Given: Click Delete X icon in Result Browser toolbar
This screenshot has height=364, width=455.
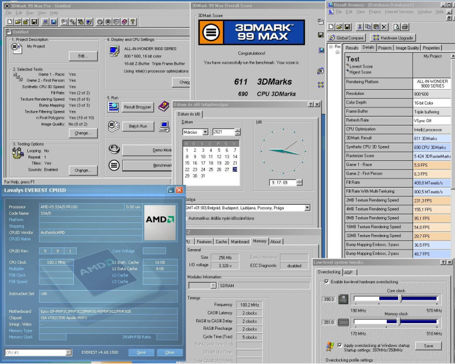Looking at the screenshot, I should click(384, 27).
